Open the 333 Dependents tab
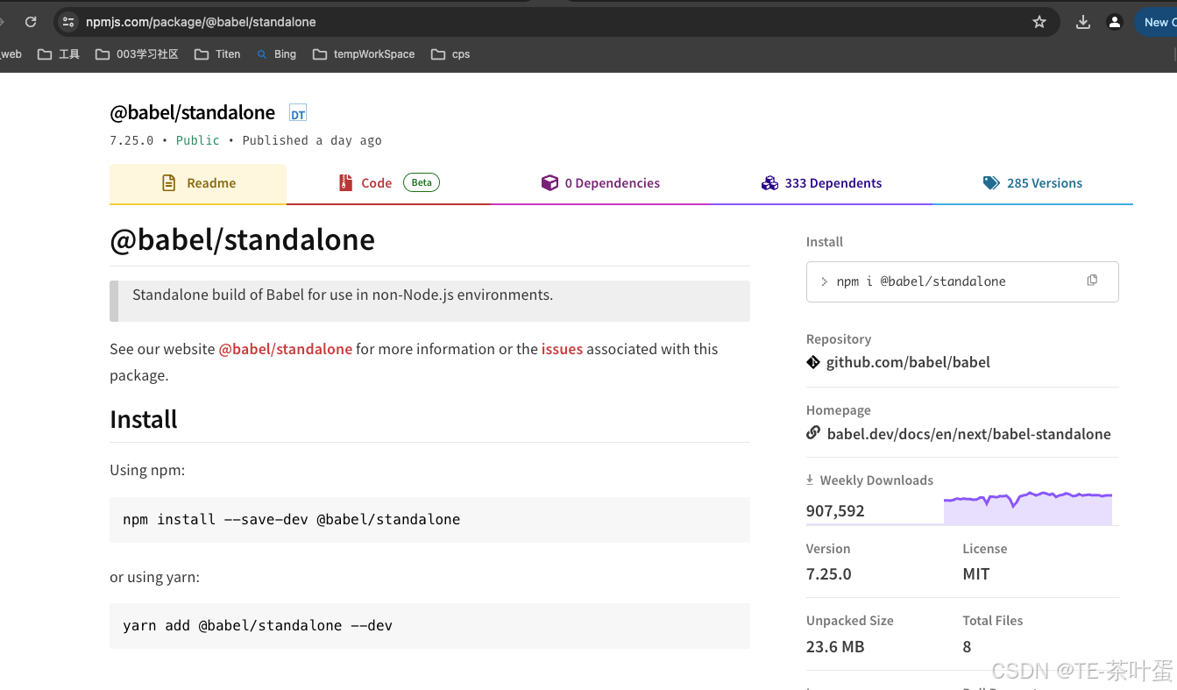 (821, 183)
